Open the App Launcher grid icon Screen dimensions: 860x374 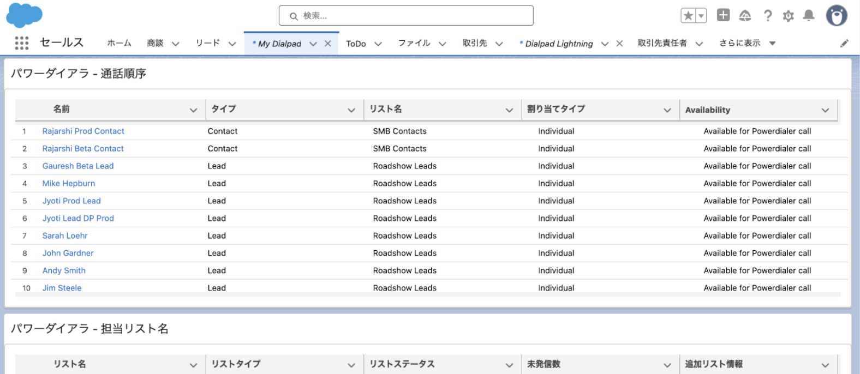(x=22, y=43)
